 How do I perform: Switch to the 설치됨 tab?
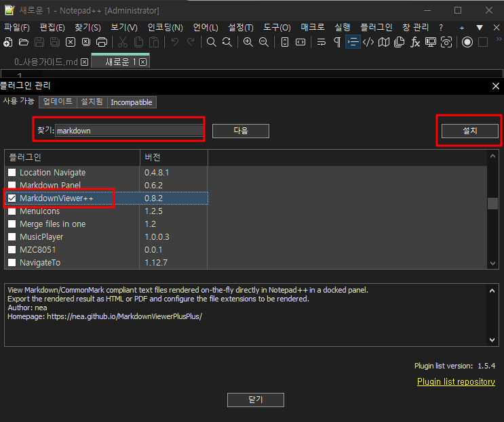(92, 102)
